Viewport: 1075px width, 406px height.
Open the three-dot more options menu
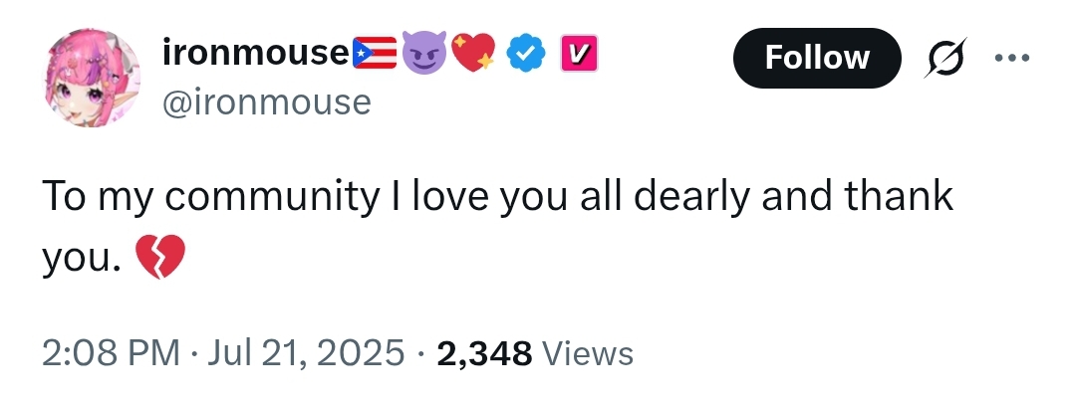[1012, 56]
